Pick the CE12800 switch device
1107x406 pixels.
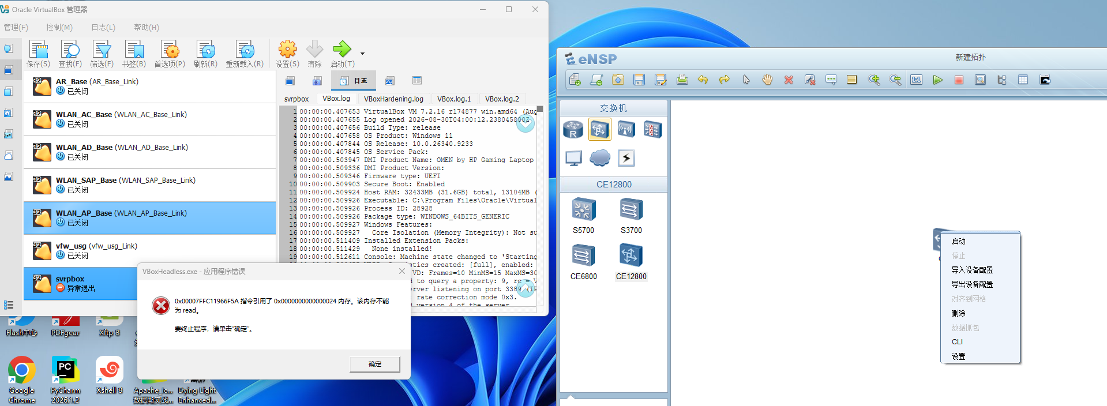631,261
